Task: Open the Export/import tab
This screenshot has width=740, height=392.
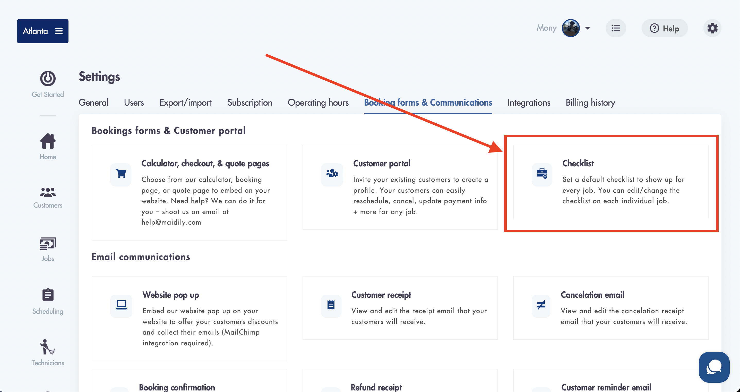Action: [186, 103]
